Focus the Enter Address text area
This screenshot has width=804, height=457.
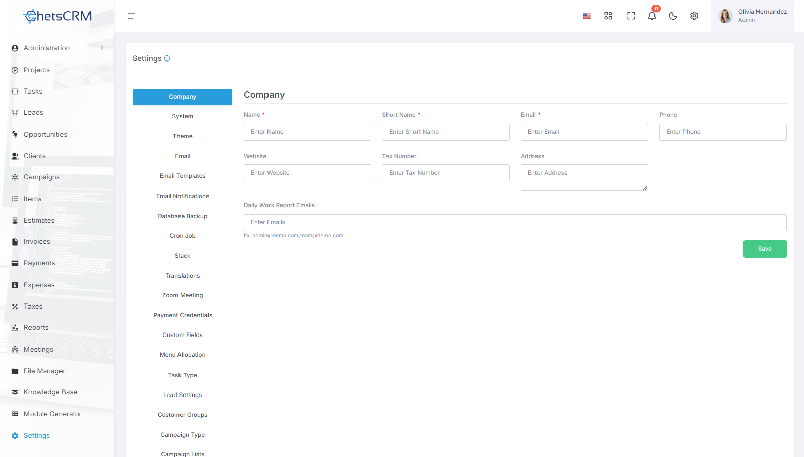[x=584, y=177]
